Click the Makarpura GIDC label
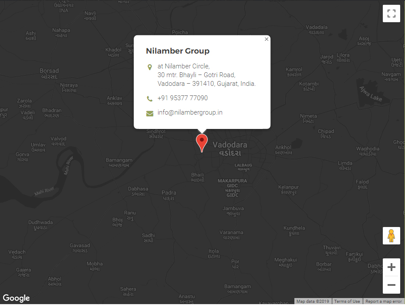The image size is (405, 305). [x=233, y=188]
